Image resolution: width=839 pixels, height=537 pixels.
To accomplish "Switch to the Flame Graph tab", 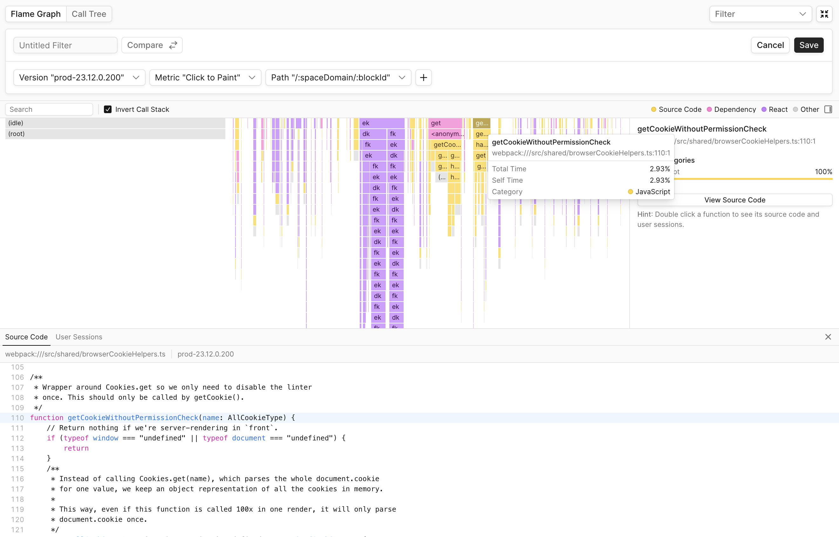I will [36, 14].
